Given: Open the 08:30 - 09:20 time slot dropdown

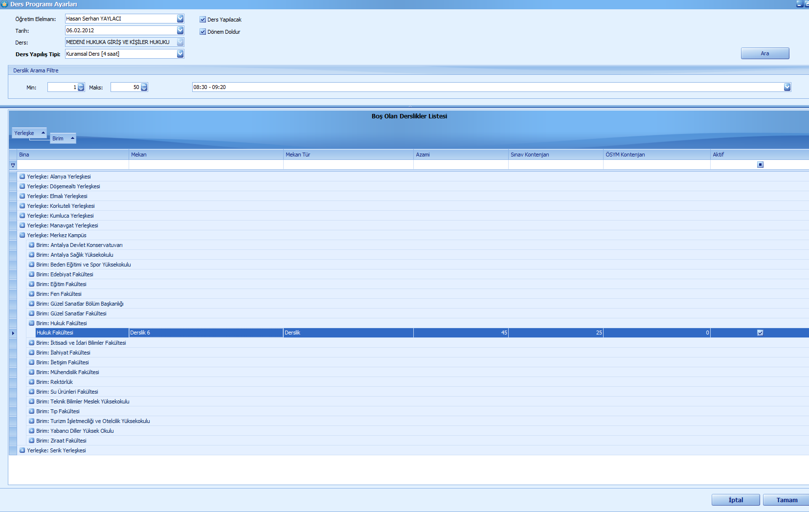Looking at the screenshot, I should coord(787,87).
